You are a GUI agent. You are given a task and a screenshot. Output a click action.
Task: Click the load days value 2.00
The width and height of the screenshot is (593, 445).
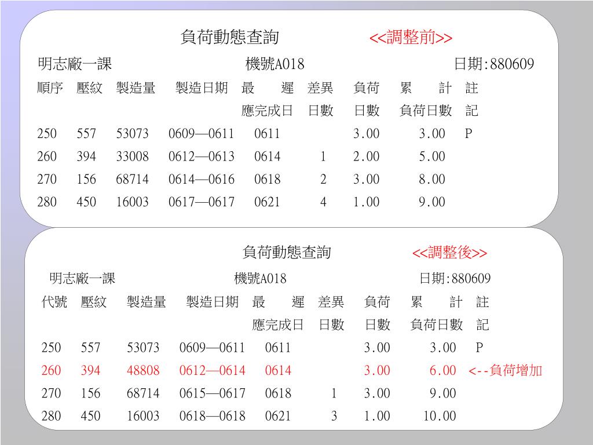coord(366,156)
